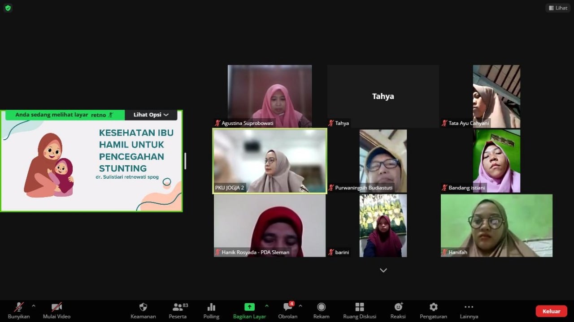This screenshot has width=574, height=322.
Task: Show next page of participants with down chevron
Action: [x=383, y=270]
